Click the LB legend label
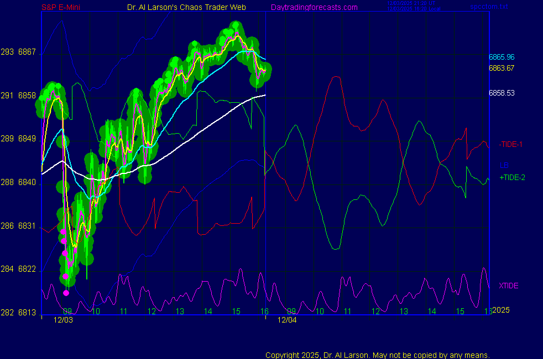The height and width of the screenshot is (359, 543). coord(504,165)
